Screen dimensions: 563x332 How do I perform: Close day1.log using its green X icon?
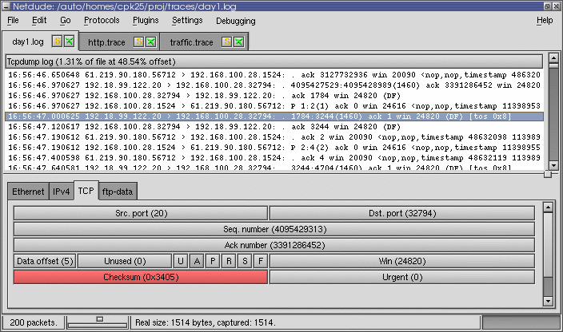click(x=70, y=41)
